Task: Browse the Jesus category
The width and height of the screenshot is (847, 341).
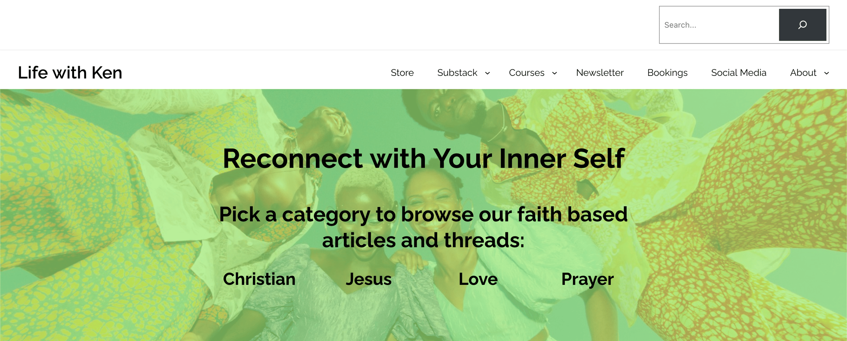Action: (x=368, y=279)
